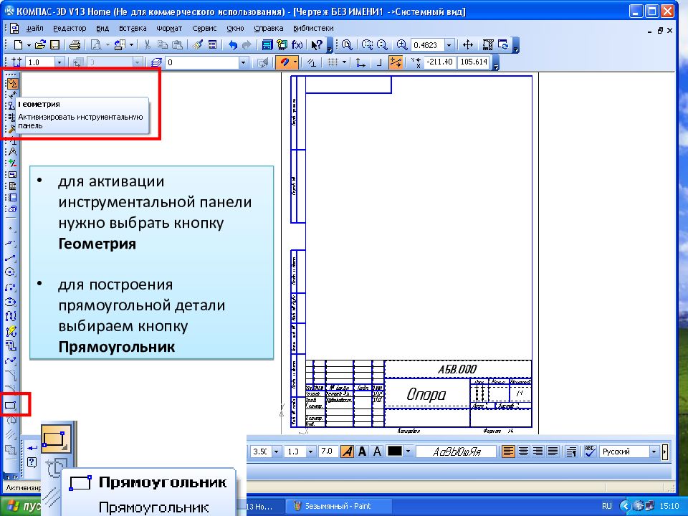Cut selection with the scissors icon
The image size is (688, 516).
click(148, 44)
